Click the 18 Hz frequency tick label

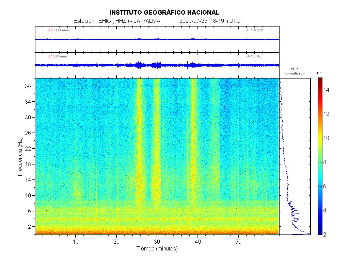coord(28,164)
